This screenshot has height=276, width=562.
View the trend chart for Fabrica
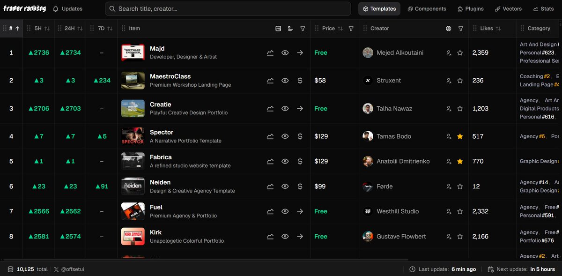(x=270, y=161)
